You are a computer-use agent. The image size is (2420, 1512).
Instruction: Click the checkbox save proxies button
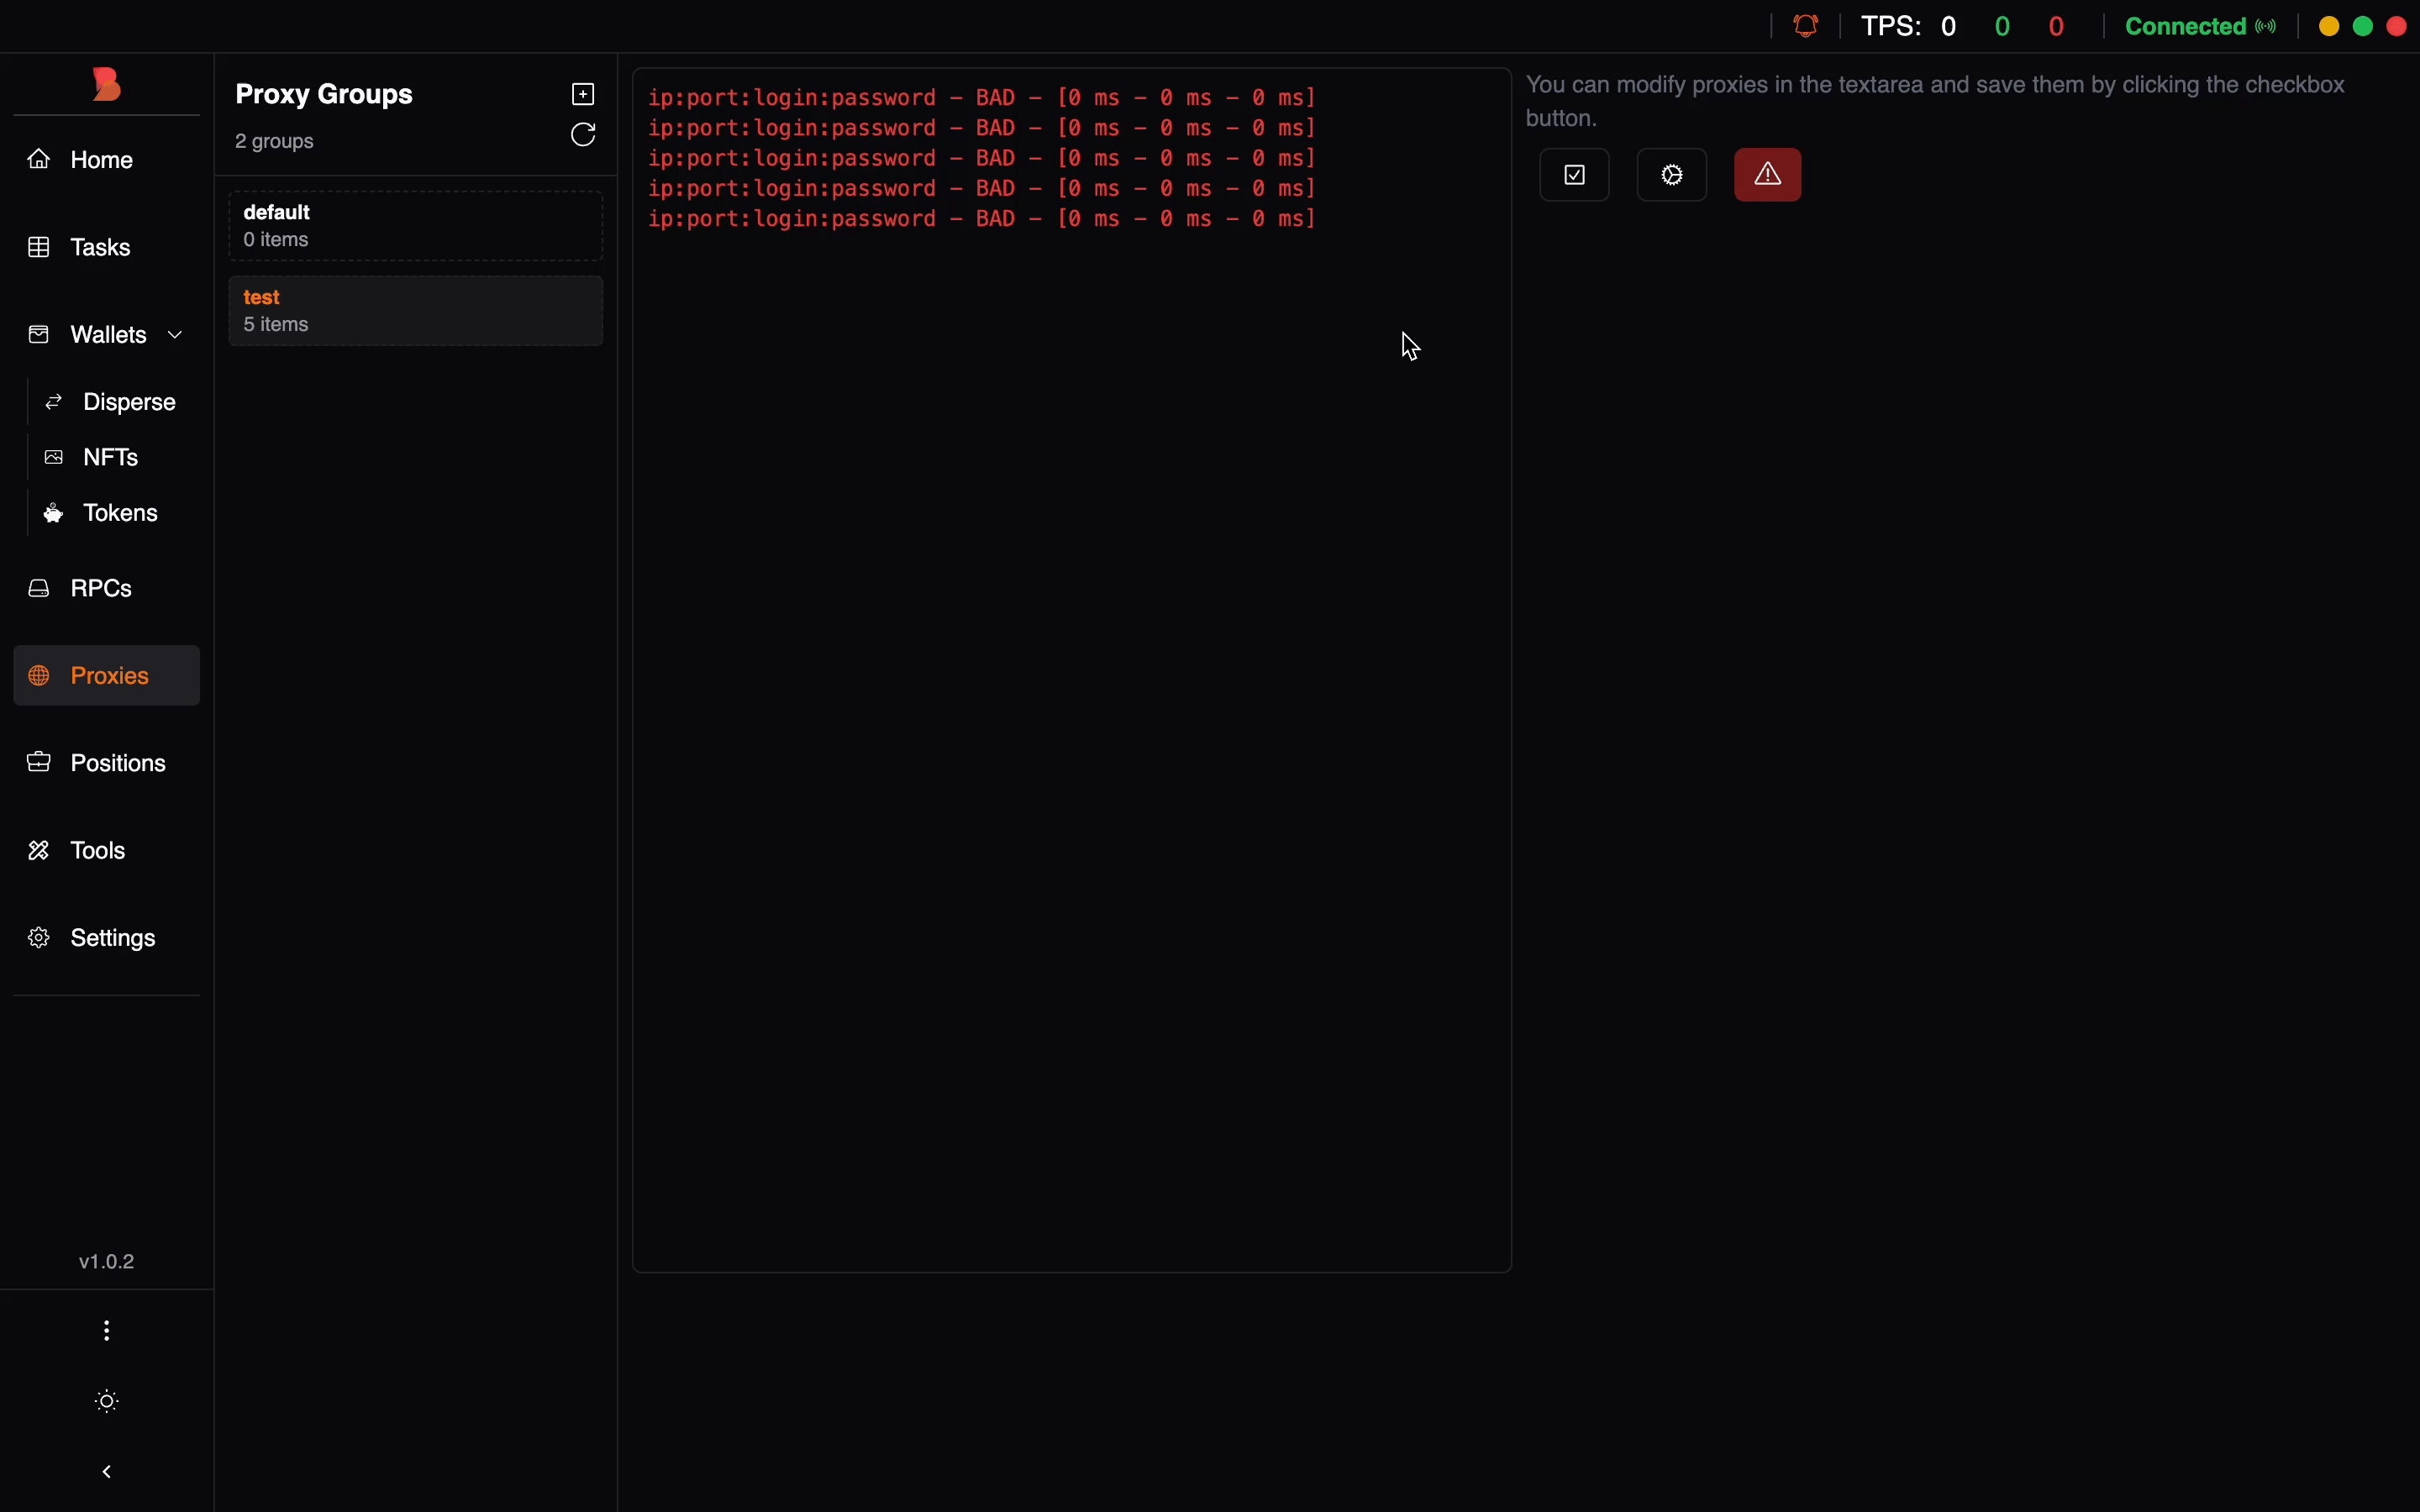(x=1576, y=176)
